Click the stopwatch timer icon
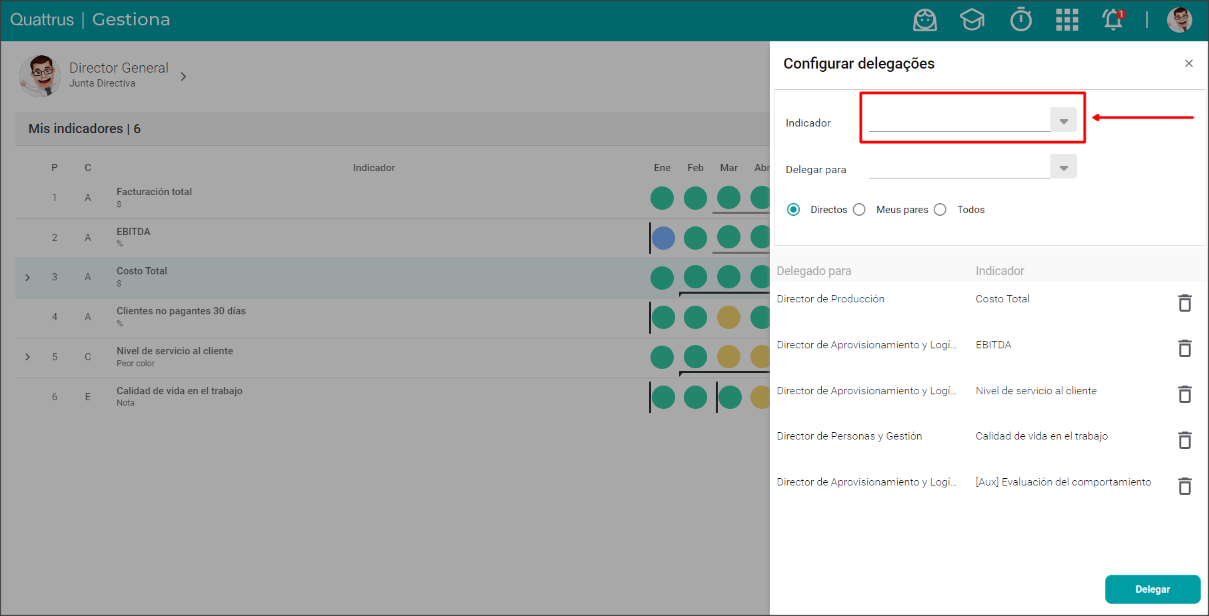Screen dimensions: 1209x616 tap(1020, 20)
